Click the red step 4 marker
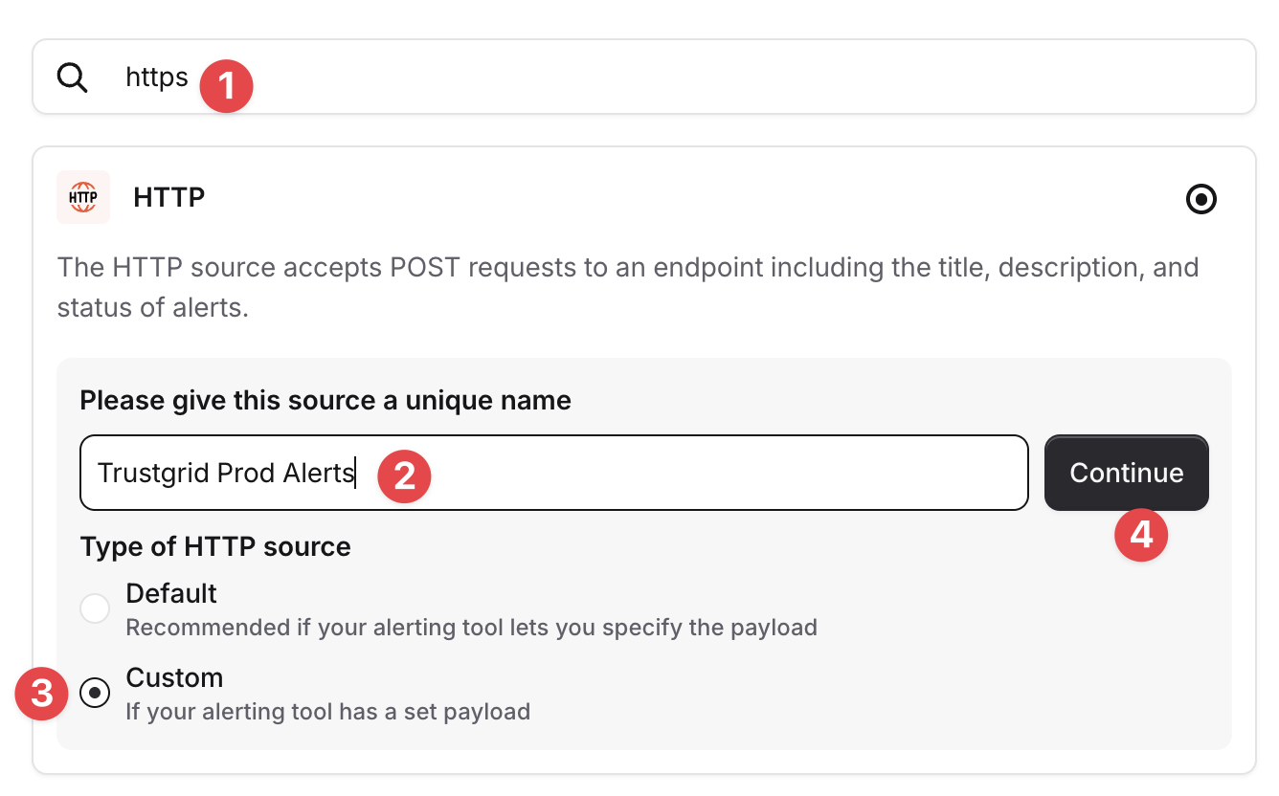The height and width of the screenshot is (796, 1279). click(1141, 535)
